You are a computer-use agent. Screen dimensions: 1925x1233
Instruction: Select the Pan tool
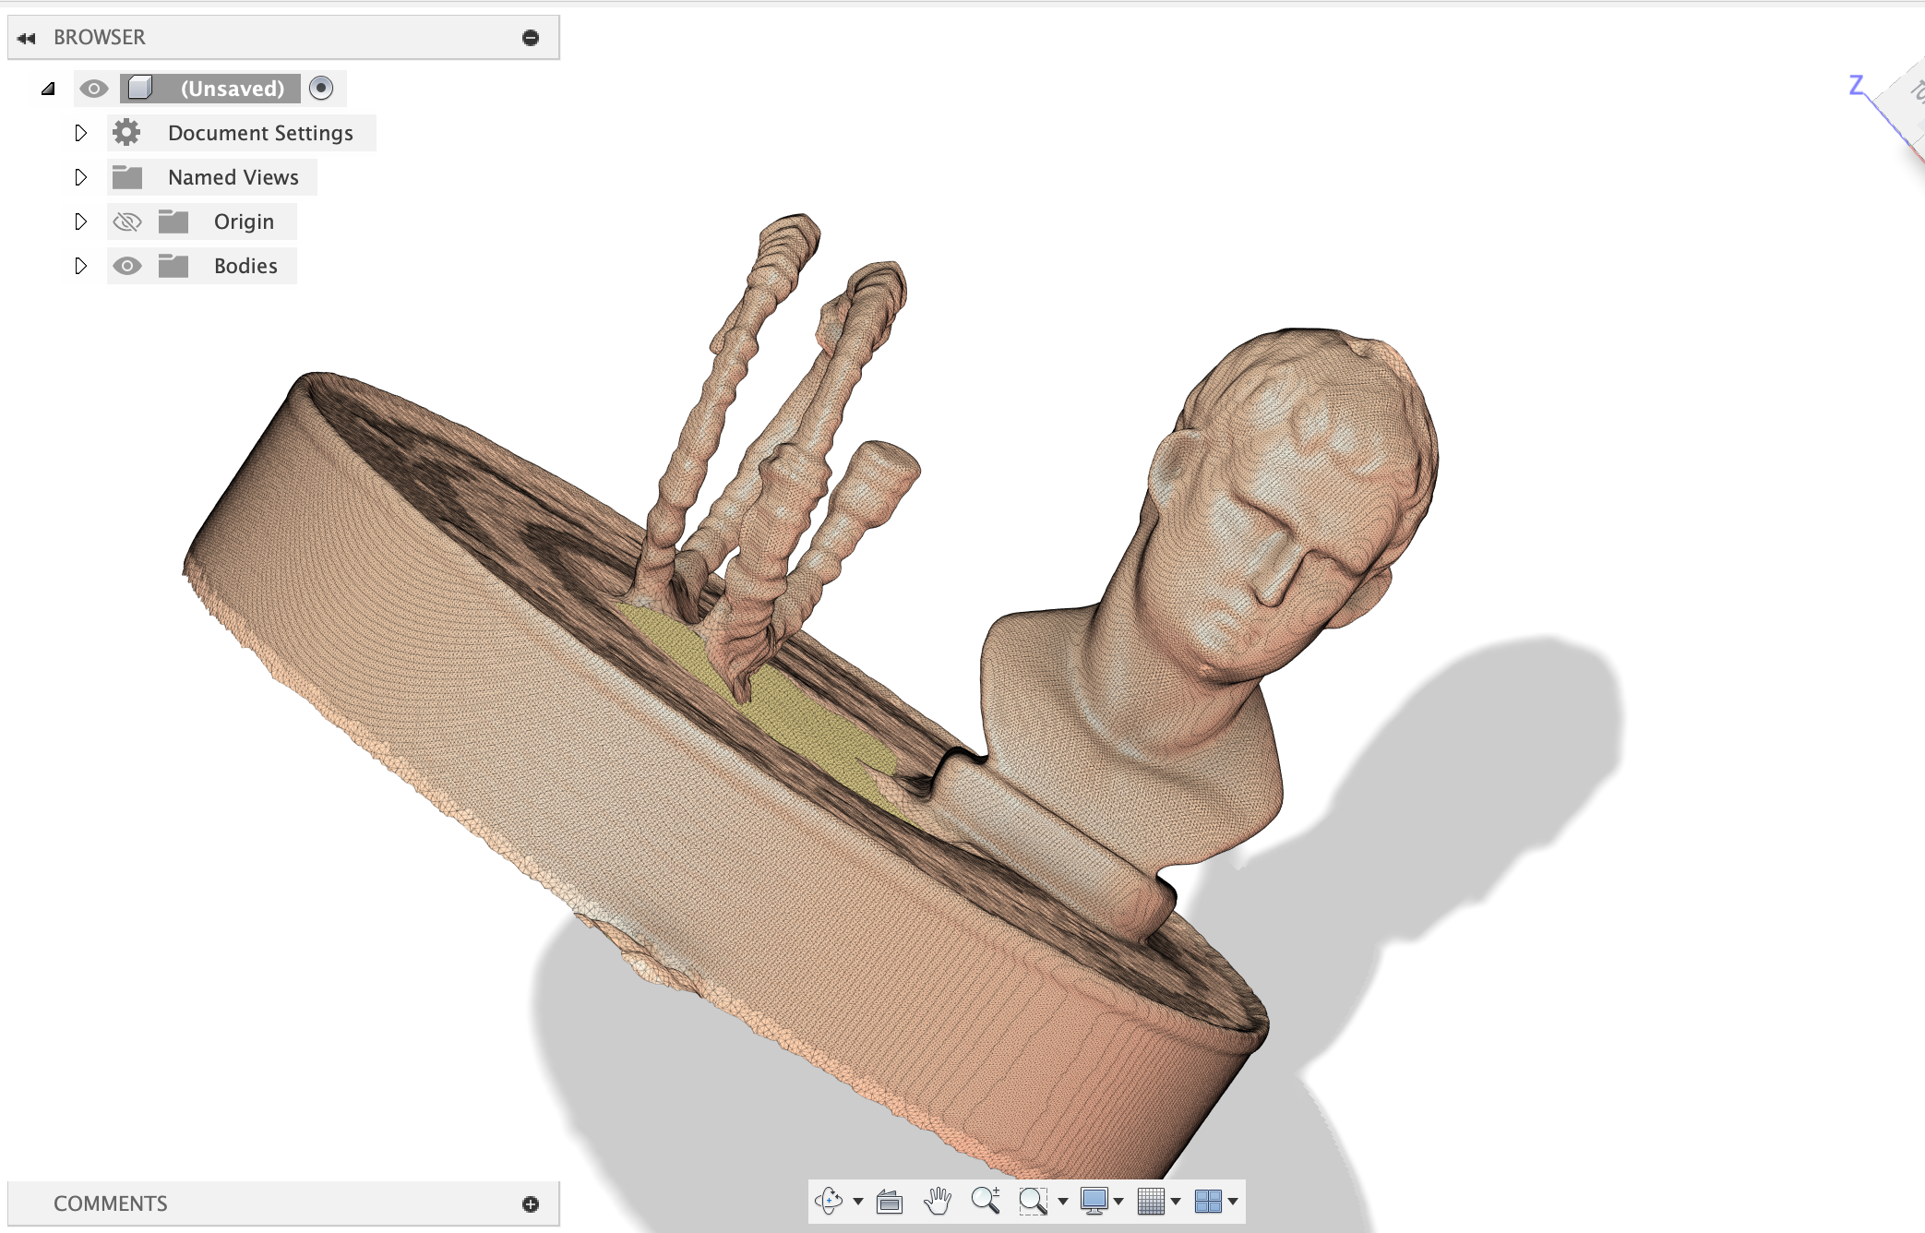pos(936,1202)
